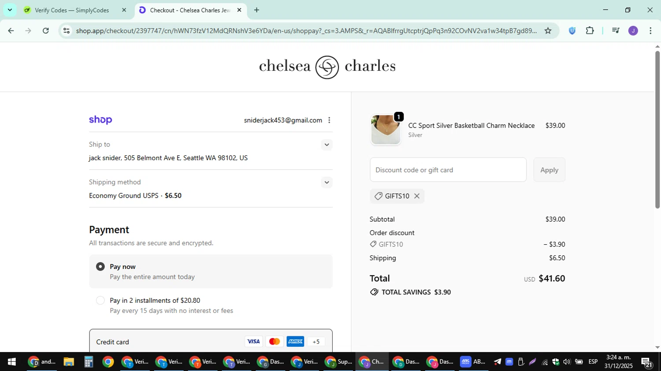
Task: Go back to the previous page
Action: pyautogui.click(x=11, y=30)
